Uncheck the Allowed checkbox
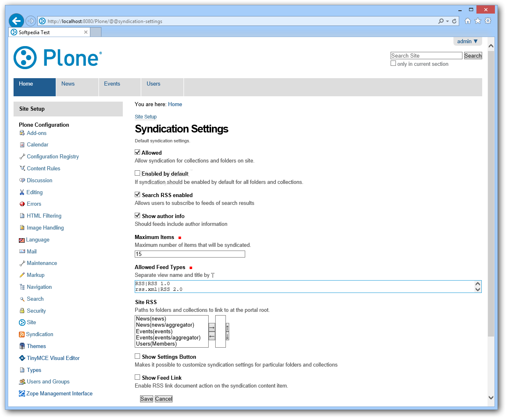Viewport: 506px width, 418px height. (x=138, y=152)
